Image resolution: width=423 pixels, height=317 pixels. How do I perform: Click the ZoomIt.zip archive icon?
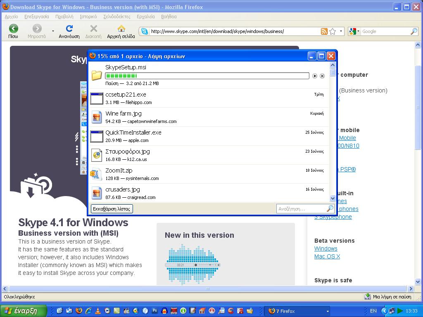coord(96,174)
